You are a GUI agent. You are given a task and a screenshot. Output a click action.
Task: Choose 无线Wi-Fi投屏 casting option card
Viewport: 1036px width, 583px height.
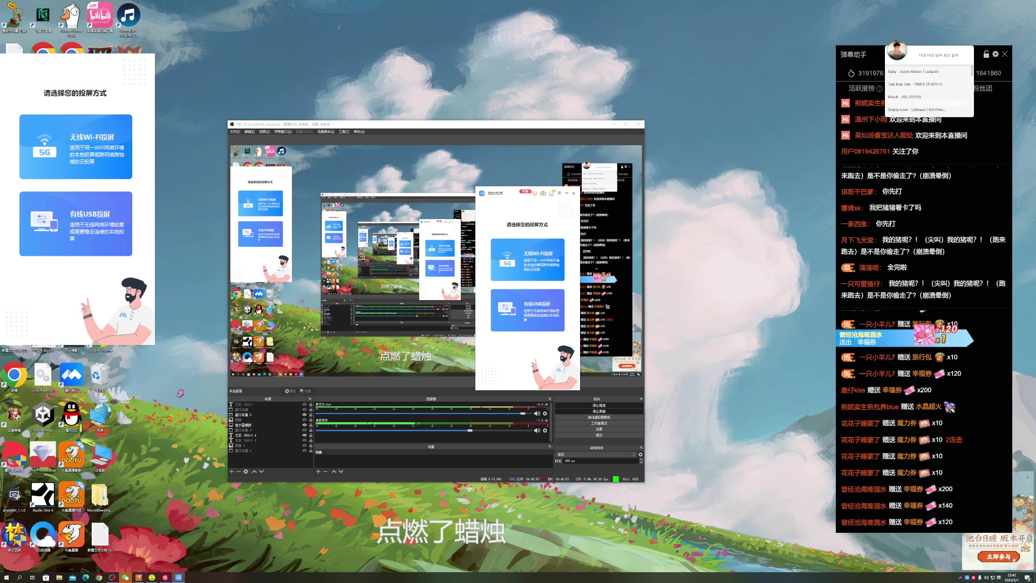[x=76, y=147]
